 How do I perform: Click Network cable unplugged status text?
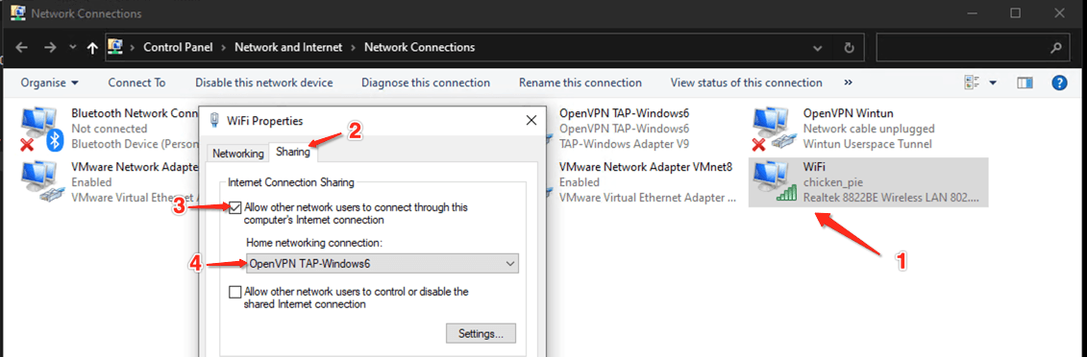click(869, 129)
